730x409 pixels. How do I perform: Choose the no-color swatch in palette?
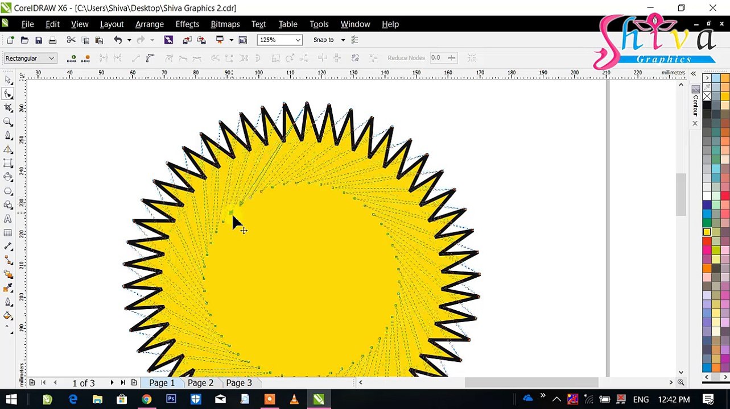coord(707,96)
